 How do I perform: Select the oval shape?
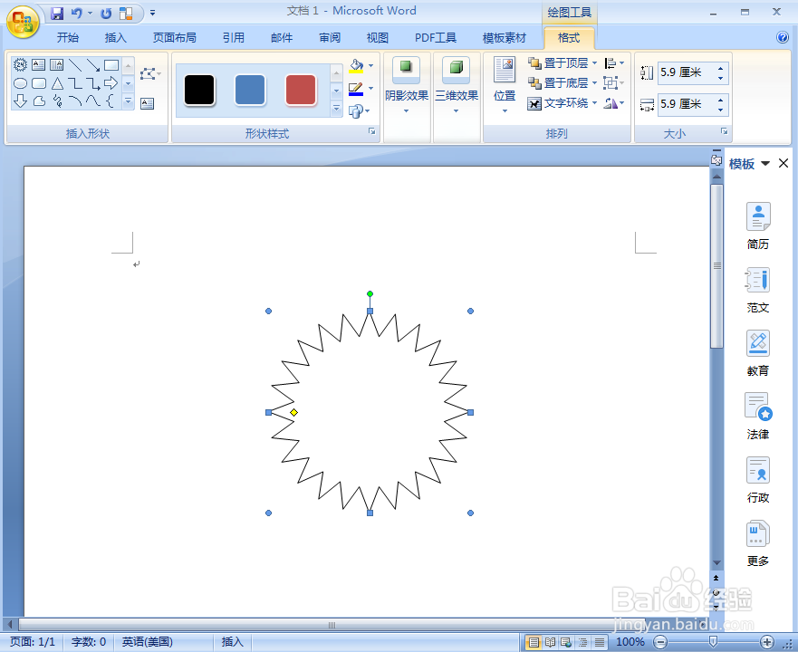click(x=20, y=83)
